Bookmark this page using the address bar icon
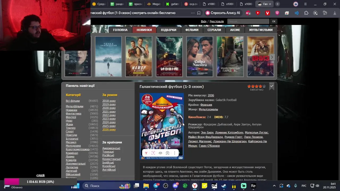This screenshot has width=340, height=191. point(199,13)
